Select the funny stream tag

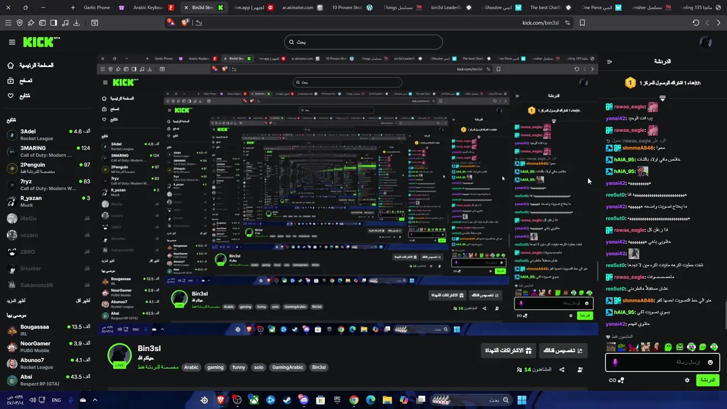tap(239, 368)
